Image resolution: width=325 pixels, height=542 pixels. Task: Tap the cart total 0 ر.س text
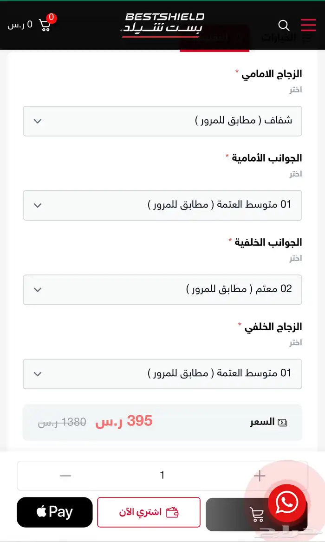coord(20,25)
